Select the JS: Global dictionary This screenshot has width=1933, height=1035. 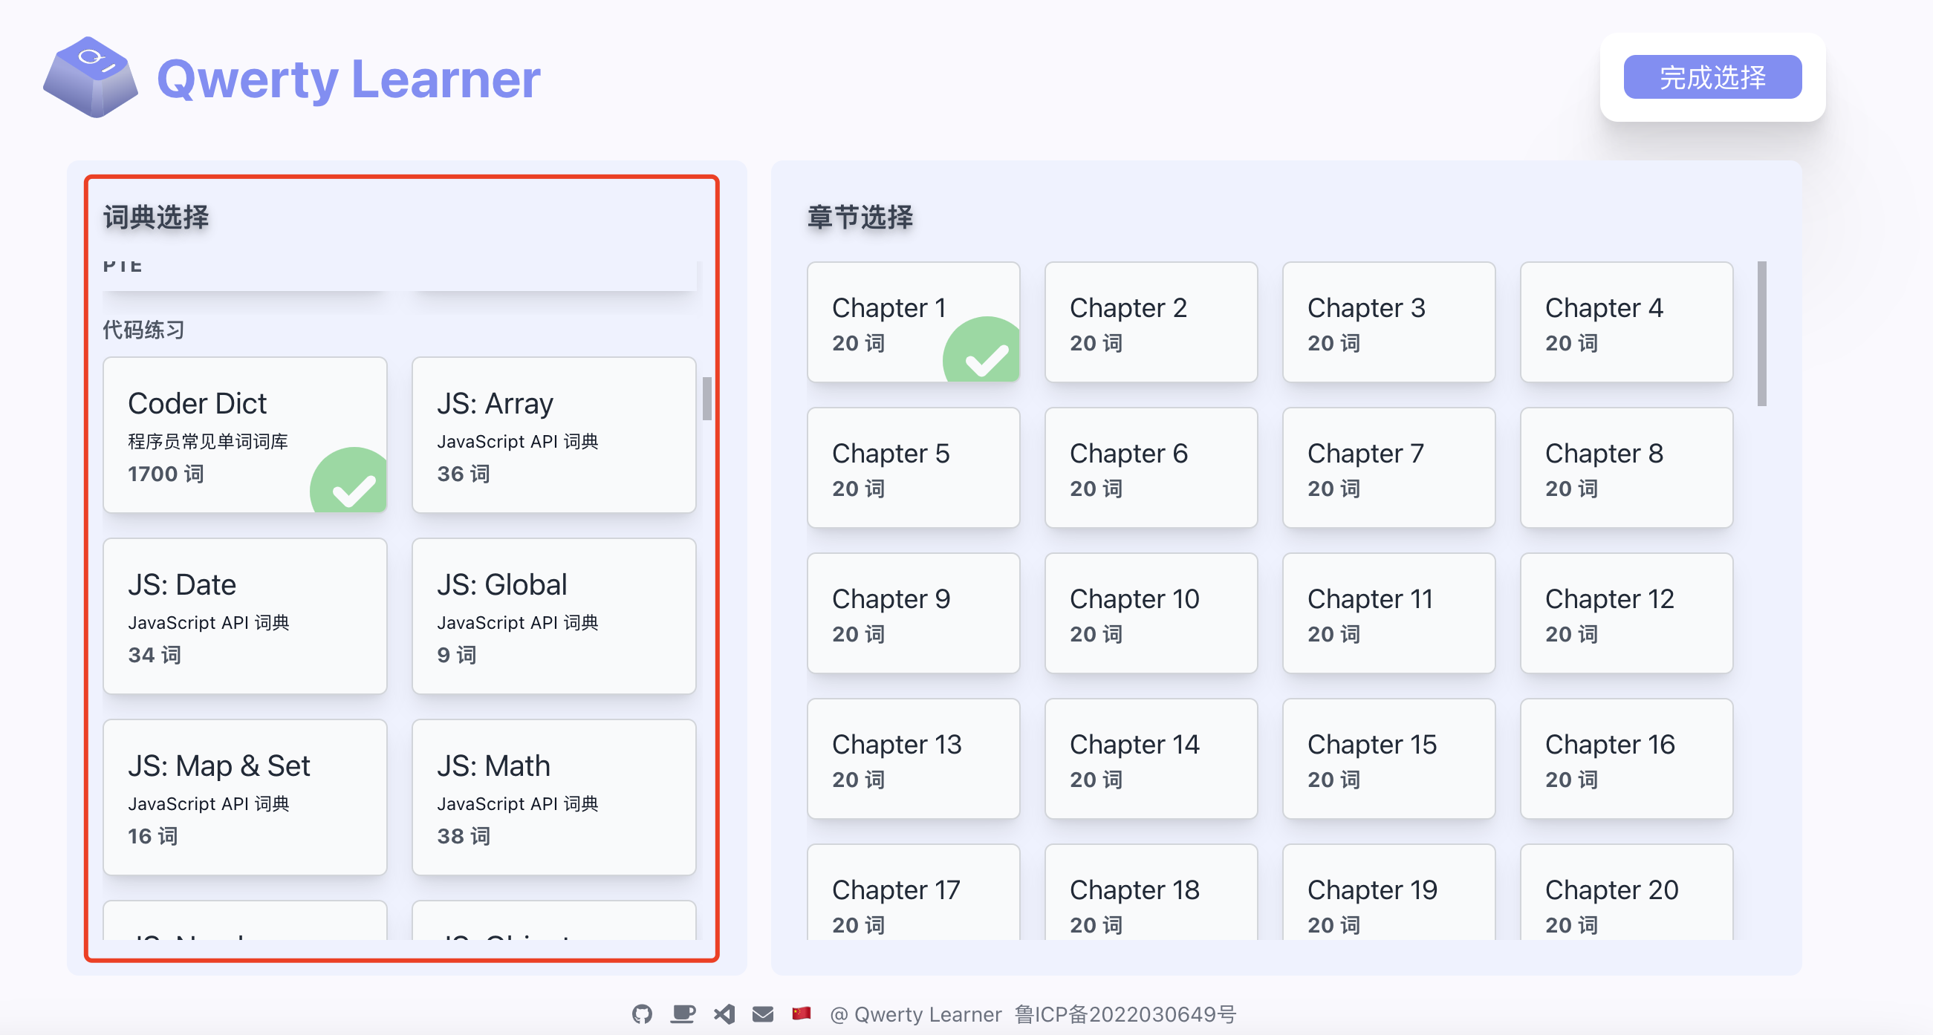pyautogui.click(x=553, y=616)
